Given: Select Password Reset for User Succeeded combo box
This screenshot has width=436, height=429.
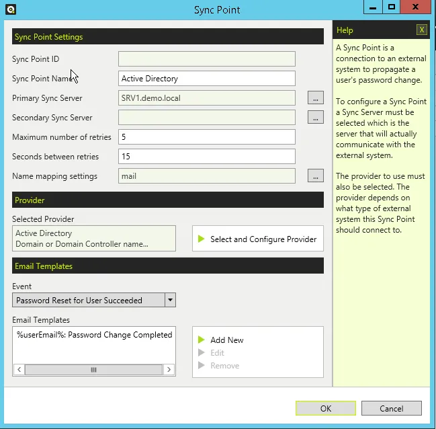Looking at the screenshot, I should click(93, 300).
